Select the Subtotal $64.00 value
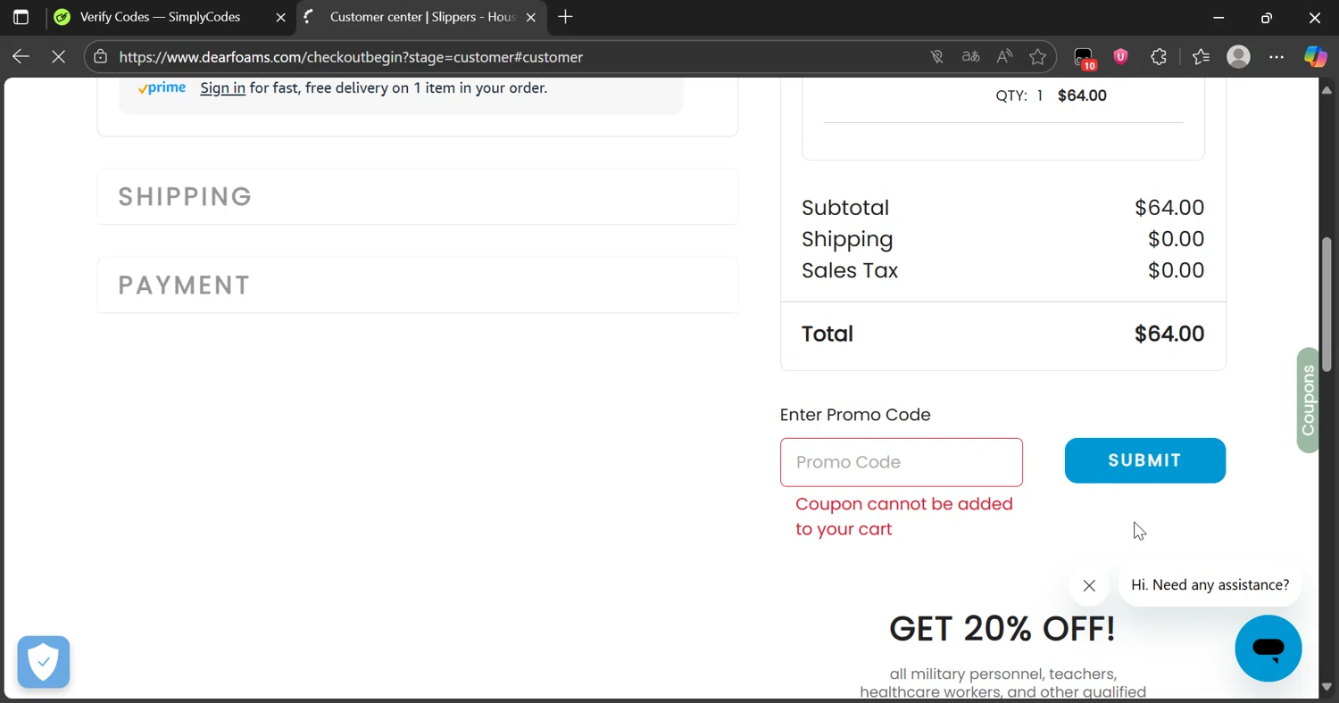The width and height of the screenshot is (1339, 703). pos(1169,207)
